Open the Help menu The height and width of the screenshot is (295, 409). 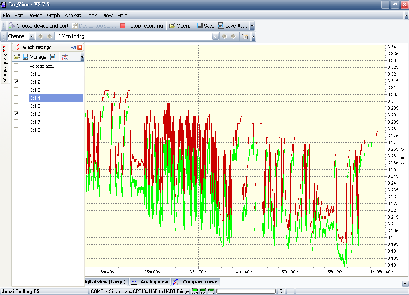[x=122, y=16]
